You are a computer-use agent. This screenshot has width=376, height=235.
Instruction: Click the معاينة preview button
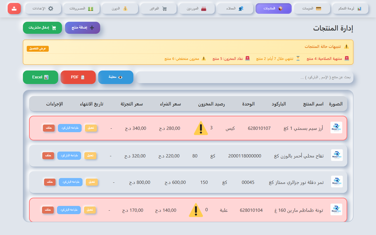(116, 77)
